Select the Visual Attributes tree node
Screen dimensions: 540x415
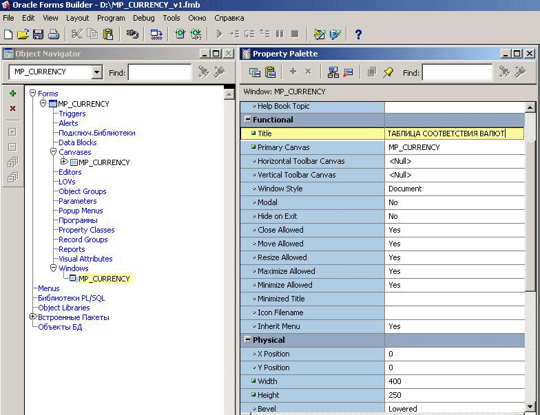coord(85,259)
